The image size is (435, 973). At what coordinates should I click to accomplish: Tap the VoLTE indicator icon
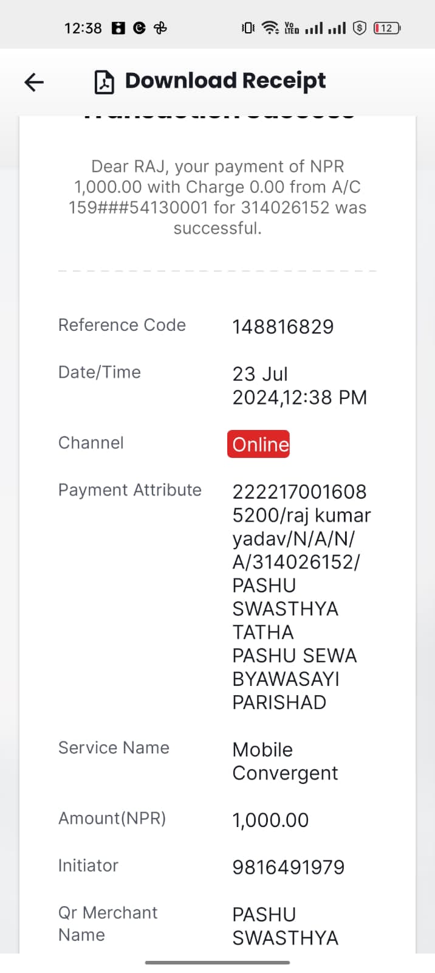click(292, 28)
